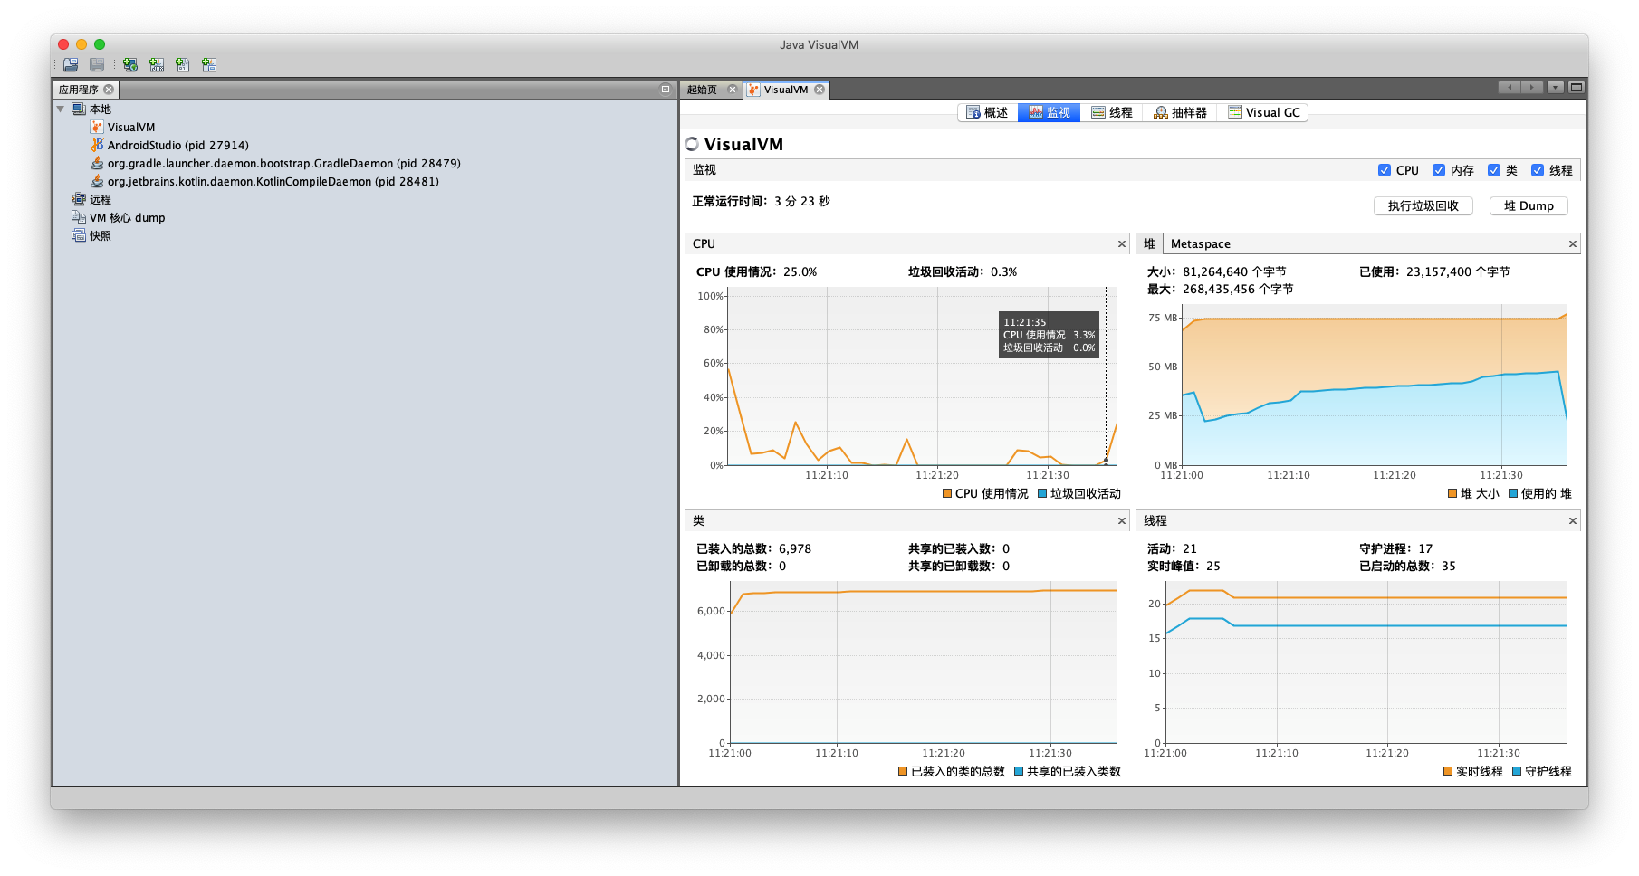Click the 远程 remote hosts icon
This screenshot has height=876, width=1639.
coord(79,199)
